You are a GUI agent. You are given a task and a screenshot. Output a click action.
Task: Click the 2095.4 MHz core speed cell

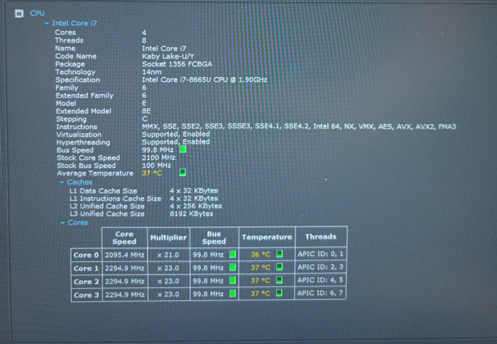pyautogui.click(x=125, y=255)
